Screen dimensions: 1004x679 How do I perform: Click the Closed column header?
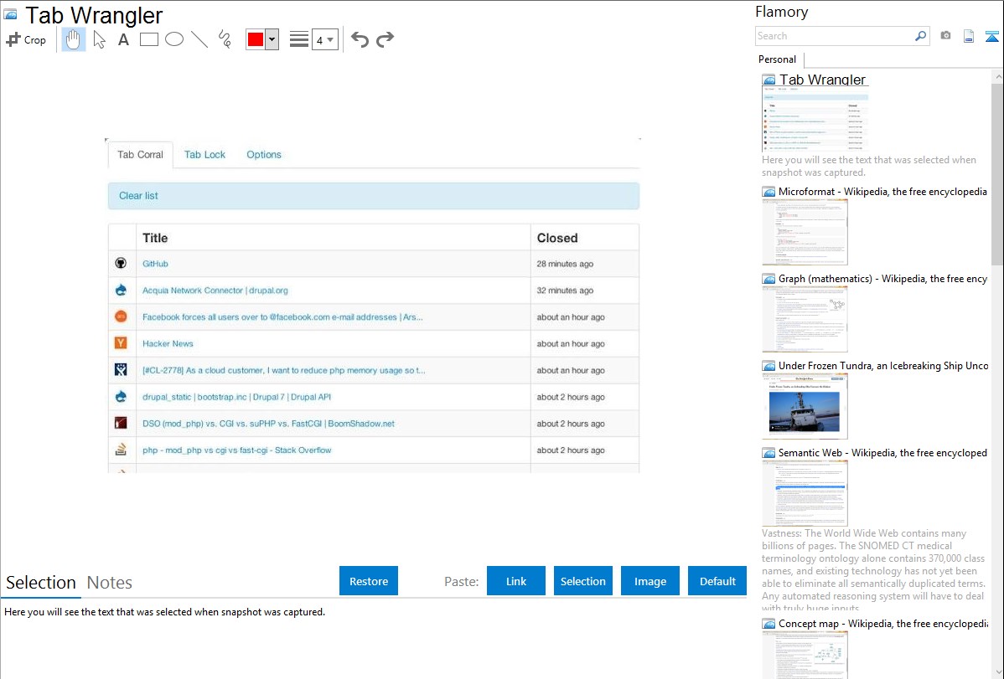coord(557,238)
